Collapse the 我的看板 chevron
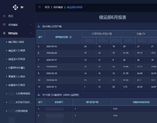This screenshot has height=123, width=157. pos(31,33)
